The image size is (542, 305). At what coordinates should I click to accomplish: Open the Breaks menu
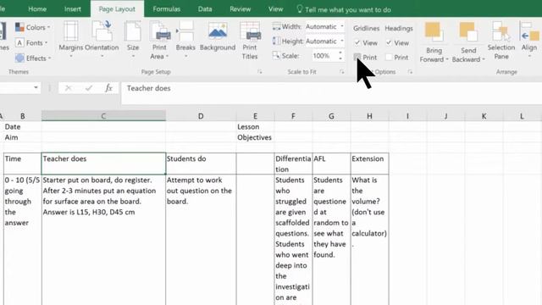185,40
